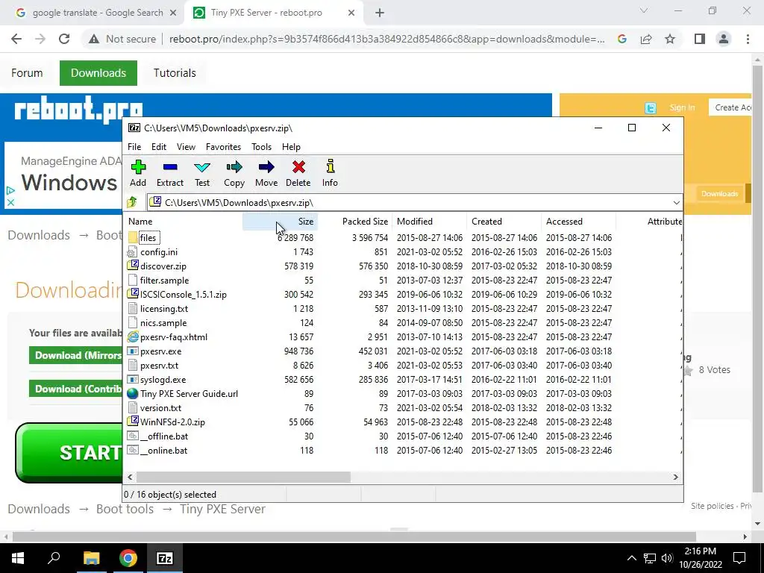
Task: Open a new Chrome tab
Action: [380, 13]
